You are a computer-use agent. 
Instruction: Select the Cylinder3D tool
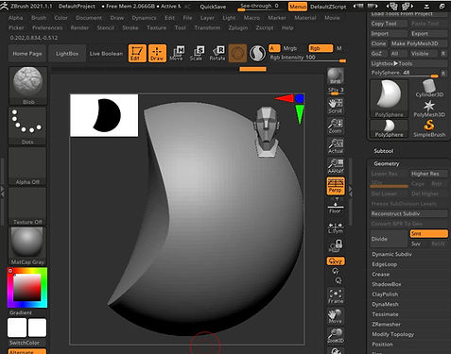(429, 89)
